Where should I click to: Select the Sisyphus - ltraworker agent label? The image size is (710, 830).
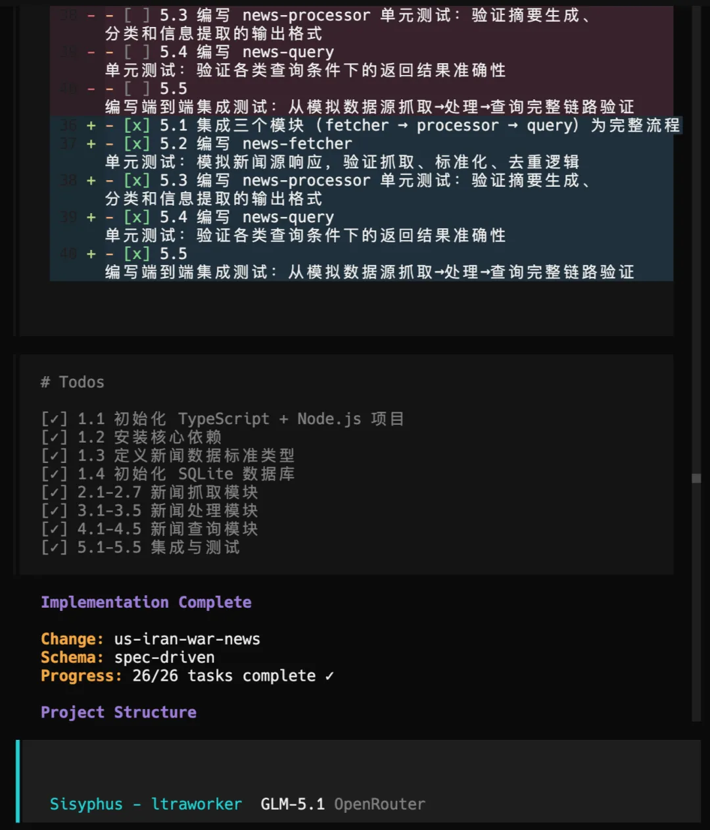pyautogui.click(x=146, y=804)
